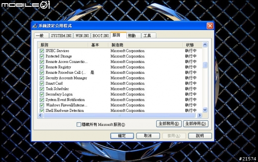Image resolution: width=258 pixels, height=162 pixels.
Task: Click the vertical scrollbar up arrow
Action: tap(205, 45)
